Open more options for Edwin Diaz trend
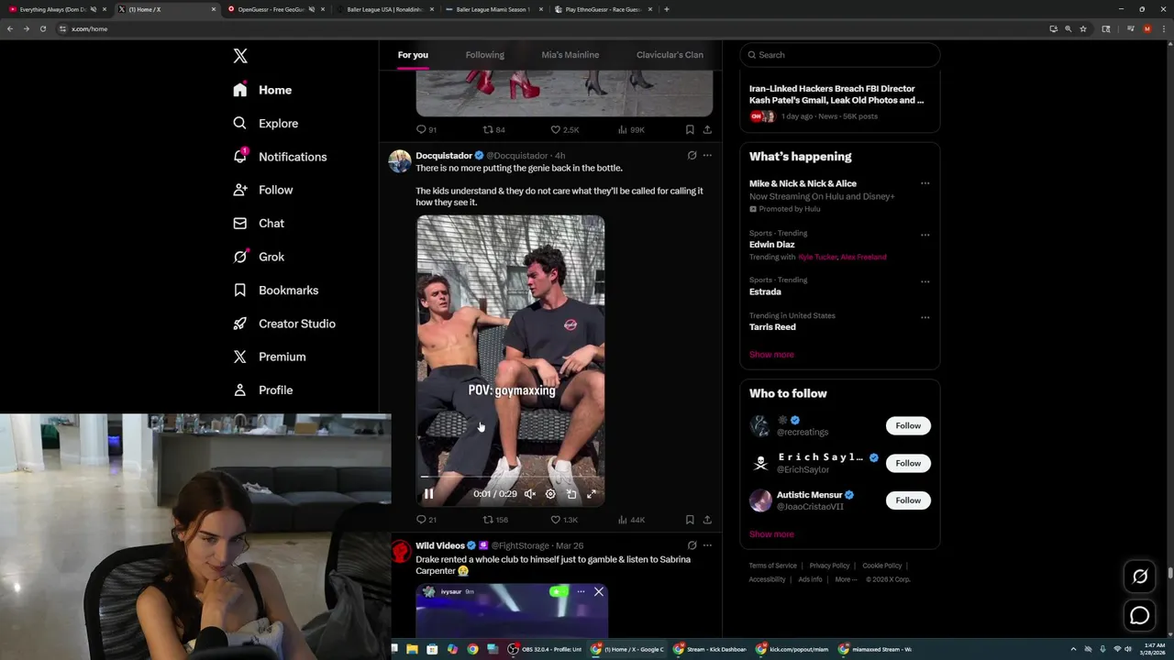 coord(925,235)
